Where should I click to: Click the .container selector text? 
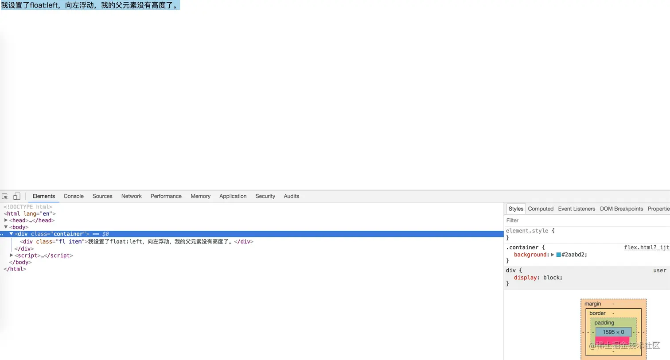522,247
